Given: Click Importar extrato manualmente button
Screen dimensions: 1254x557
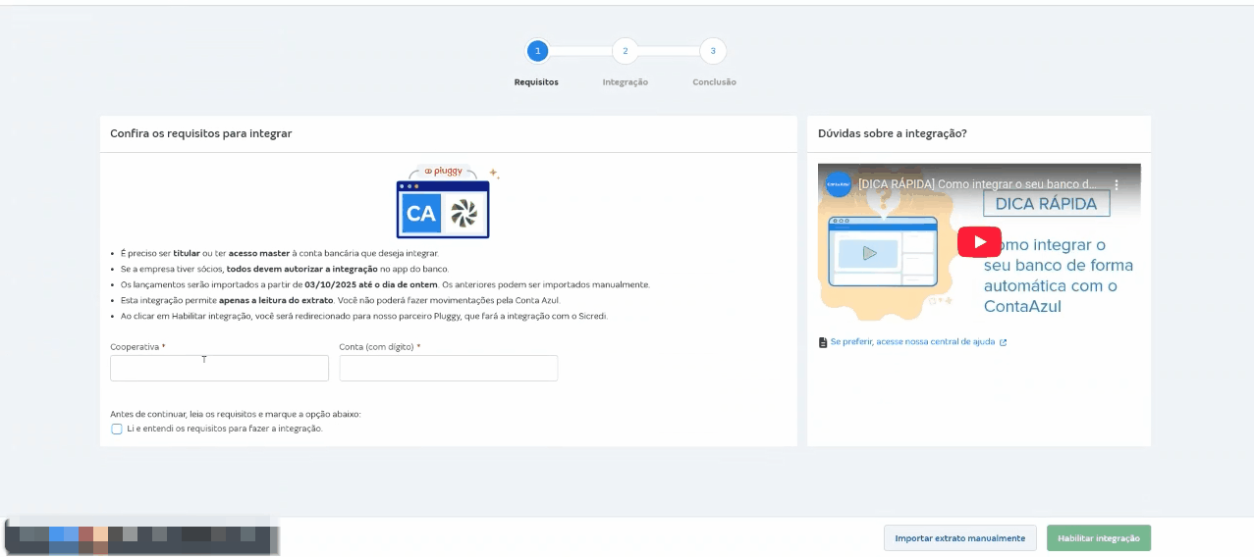Looking at the screenshot, I should pos(959,538).
